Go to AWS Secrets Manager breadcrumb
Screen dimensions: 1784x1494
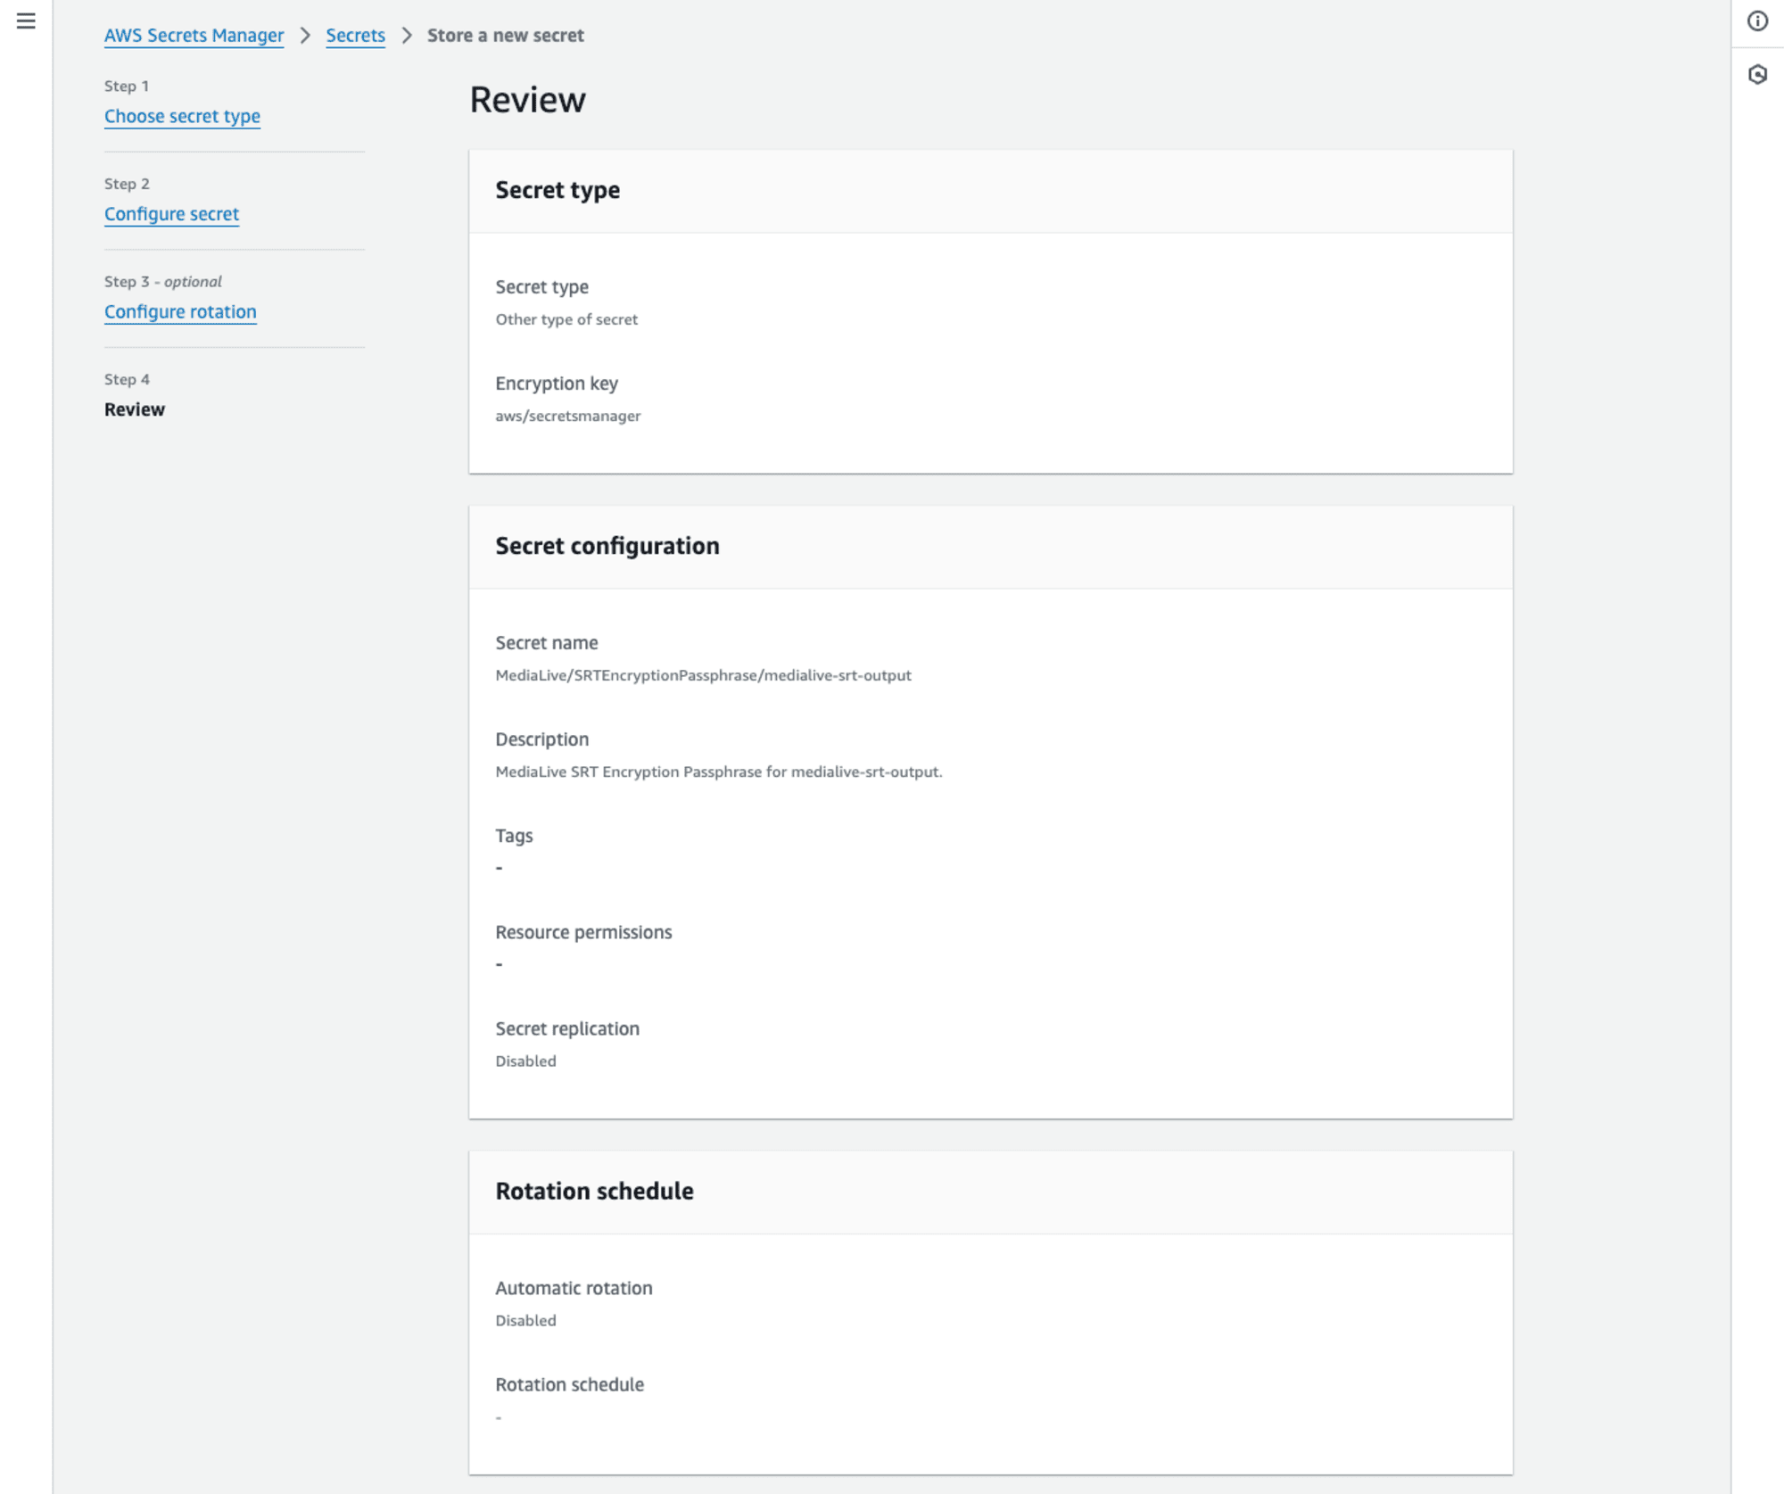click(194, 36)
